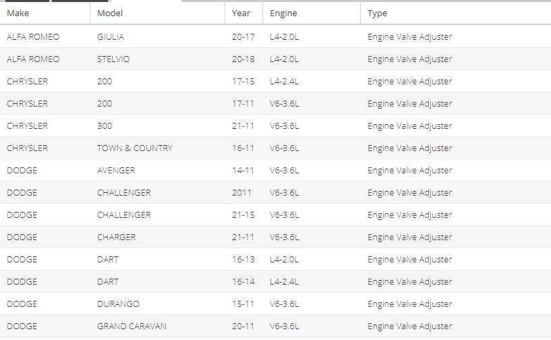Click the TOWN & COUNTRY model entry
The image size is (551, 340).
click(x=135, y=148)
